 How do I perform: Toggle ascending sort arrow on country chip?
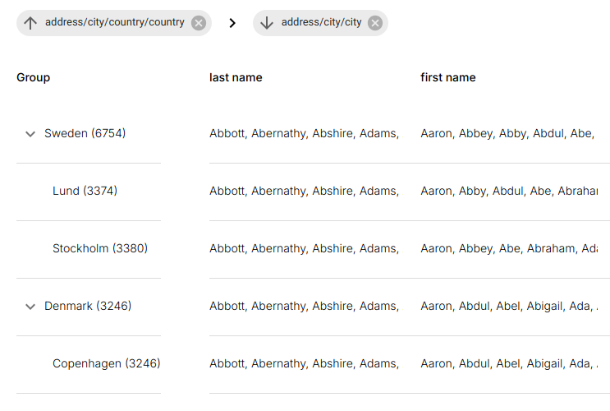[x=31, y=23]
